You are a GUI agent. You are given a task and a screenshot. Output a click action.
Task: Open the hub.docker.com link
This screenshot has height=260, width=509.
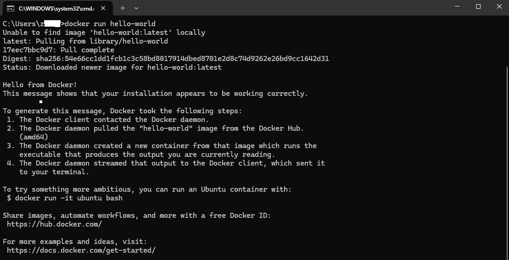[54, 224]
